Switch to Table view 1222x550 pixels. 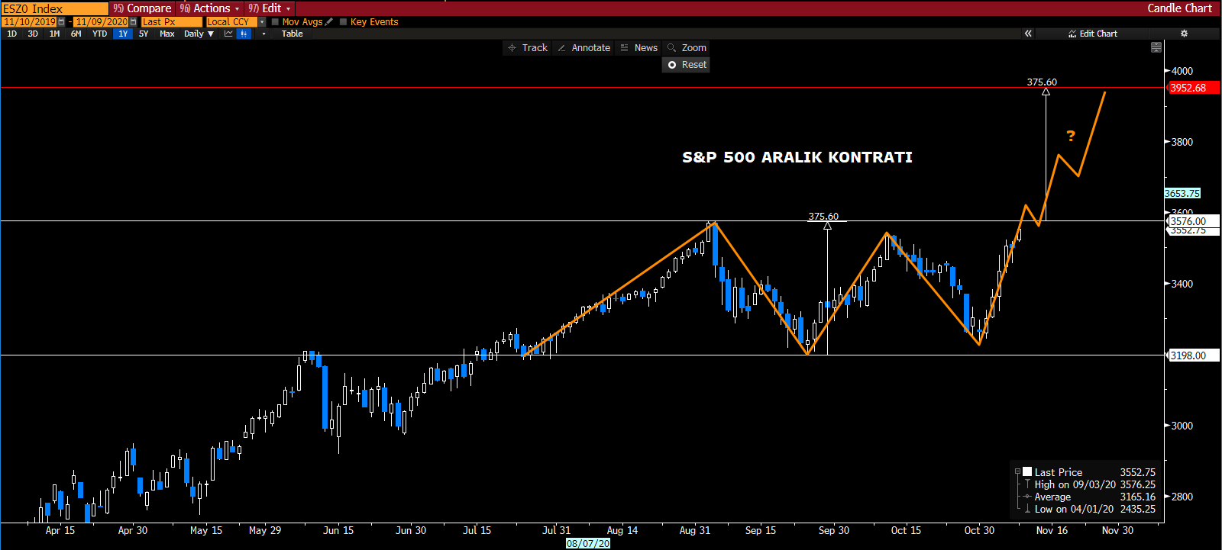tap(292, 34)
